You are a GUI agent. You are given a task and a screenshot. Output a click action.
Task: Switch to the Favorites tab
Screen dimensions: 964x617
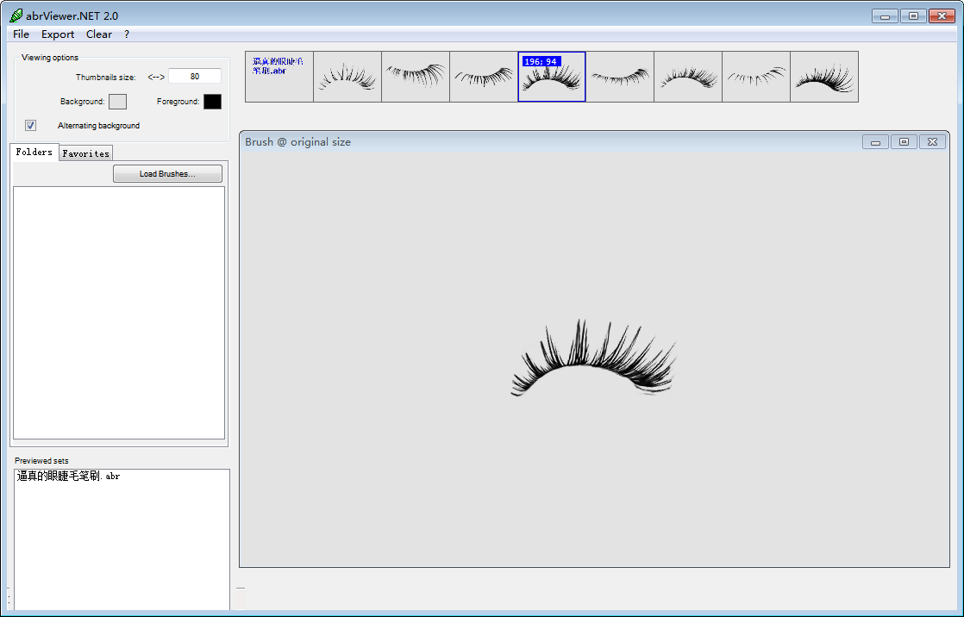86,153
